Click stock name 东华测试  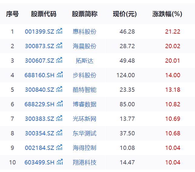click(85, 133)
